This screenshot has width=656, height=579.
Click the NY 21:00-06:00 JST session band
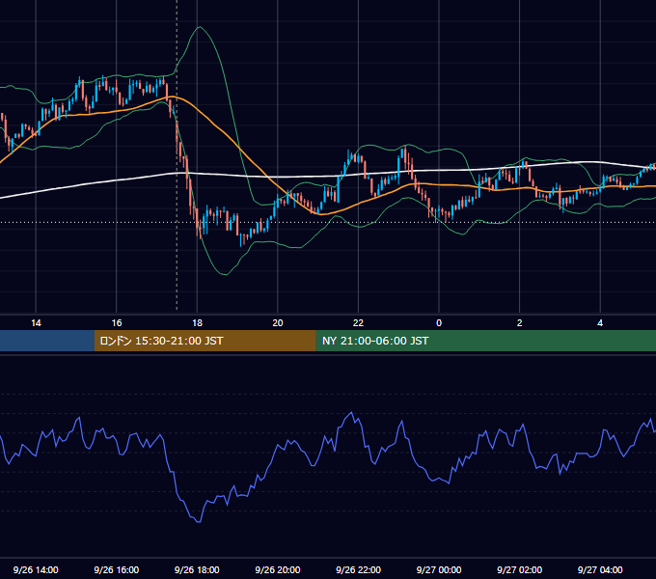point(485,341)
